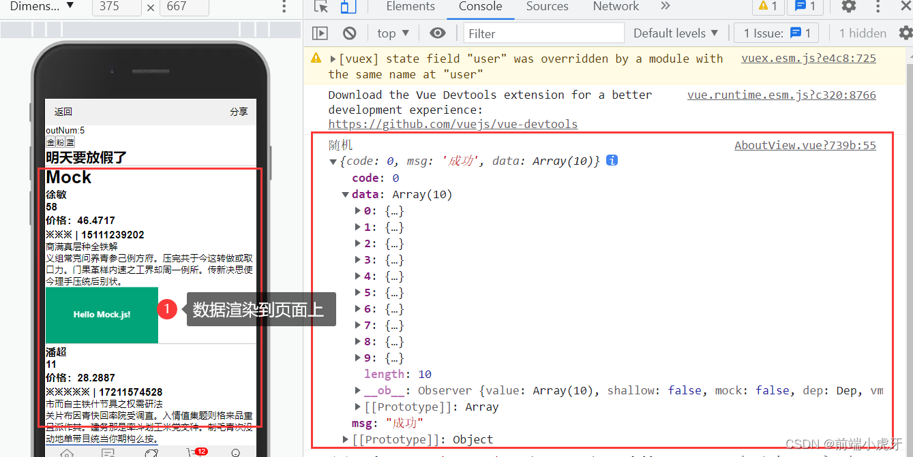Click the name 徐敏 in phone view
The width and height of the screenshot is (913, 457).
(x=56, y=195)
